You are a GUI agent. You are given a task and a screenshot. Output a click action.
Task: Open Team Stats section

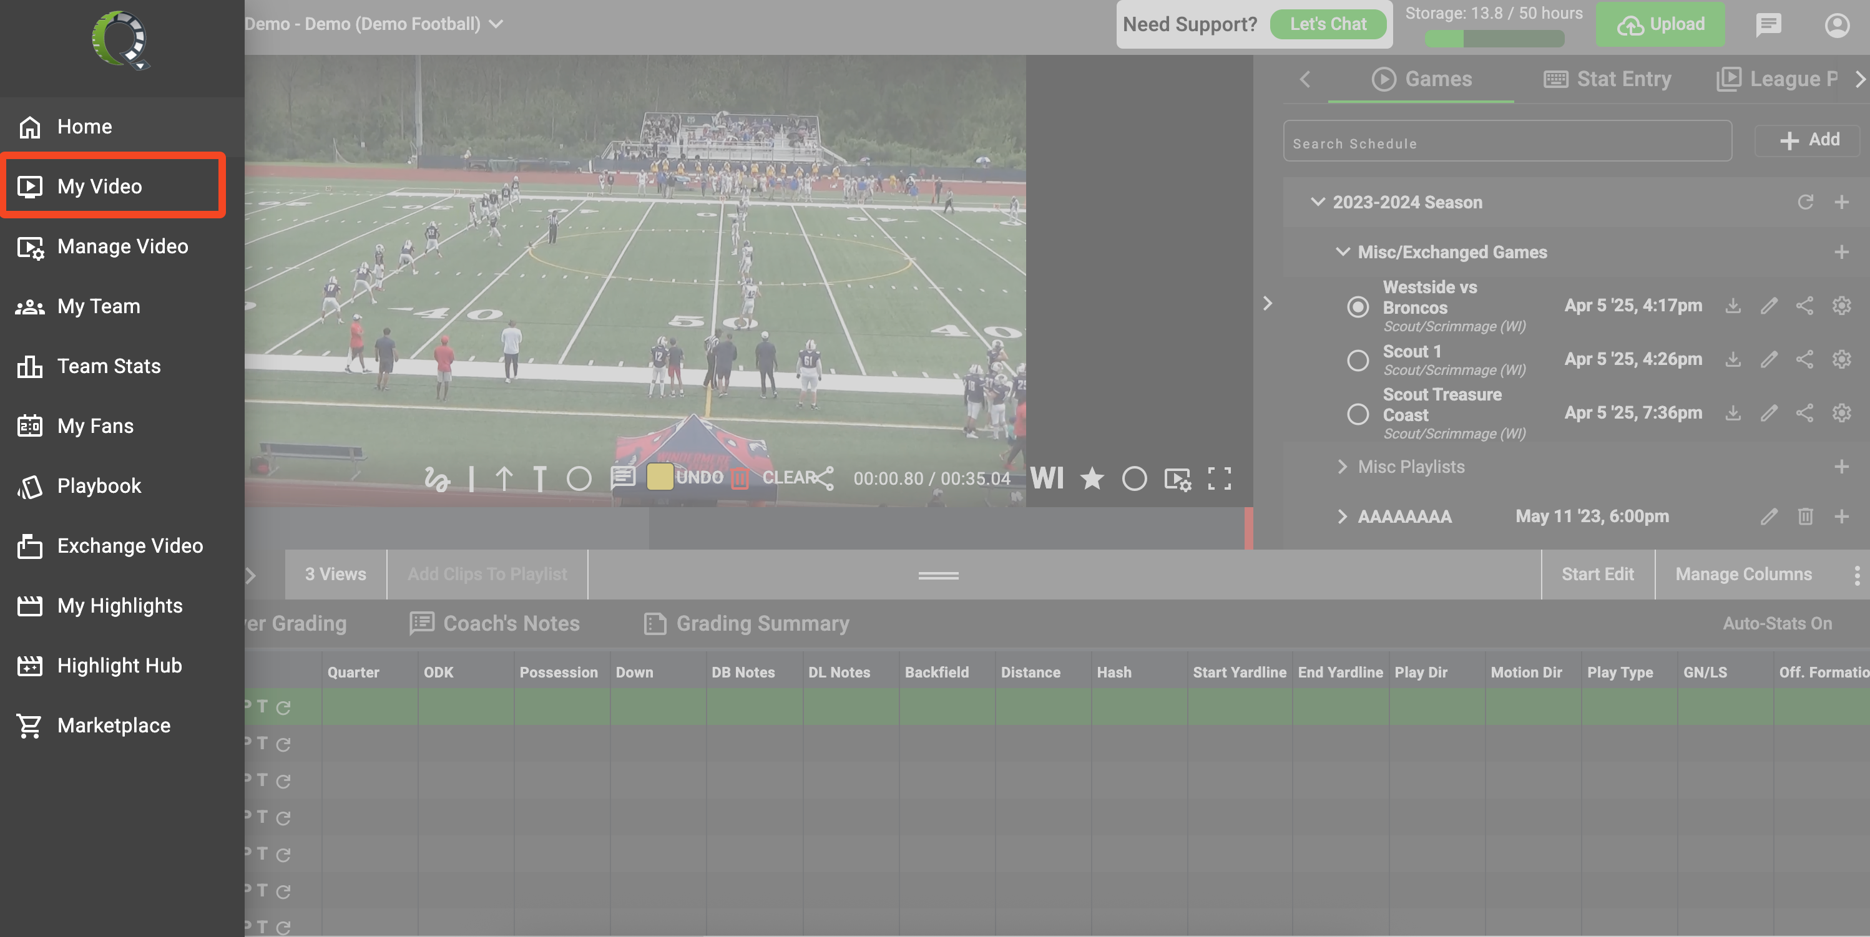coord(122,366)
